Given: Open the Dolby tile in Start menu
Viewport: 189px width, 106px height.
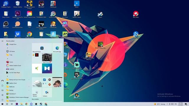Looking at the screenshot, I should [x=47, y=68].
